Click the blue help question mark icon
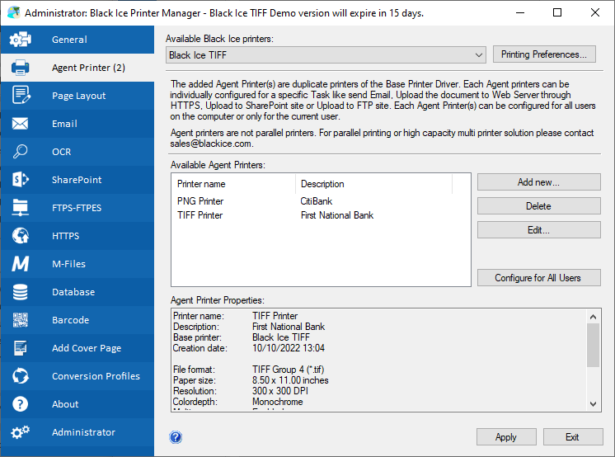The height and width of the screenshot is (457, 615). [x=176, y=437]
